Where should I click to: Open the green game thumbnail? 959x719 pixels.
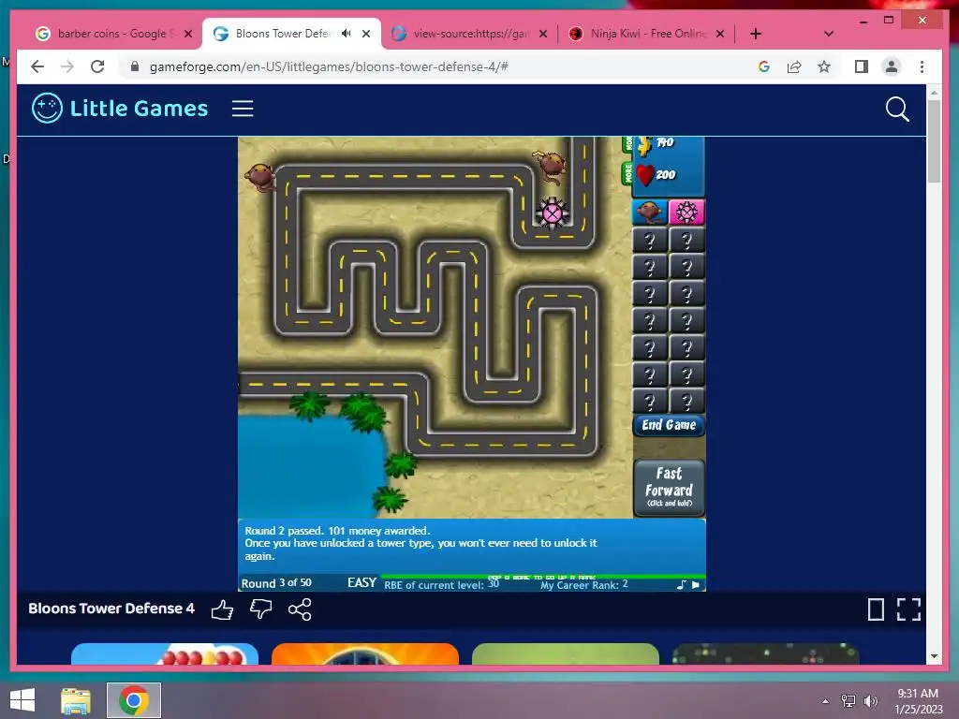click(x=566, y=653)
